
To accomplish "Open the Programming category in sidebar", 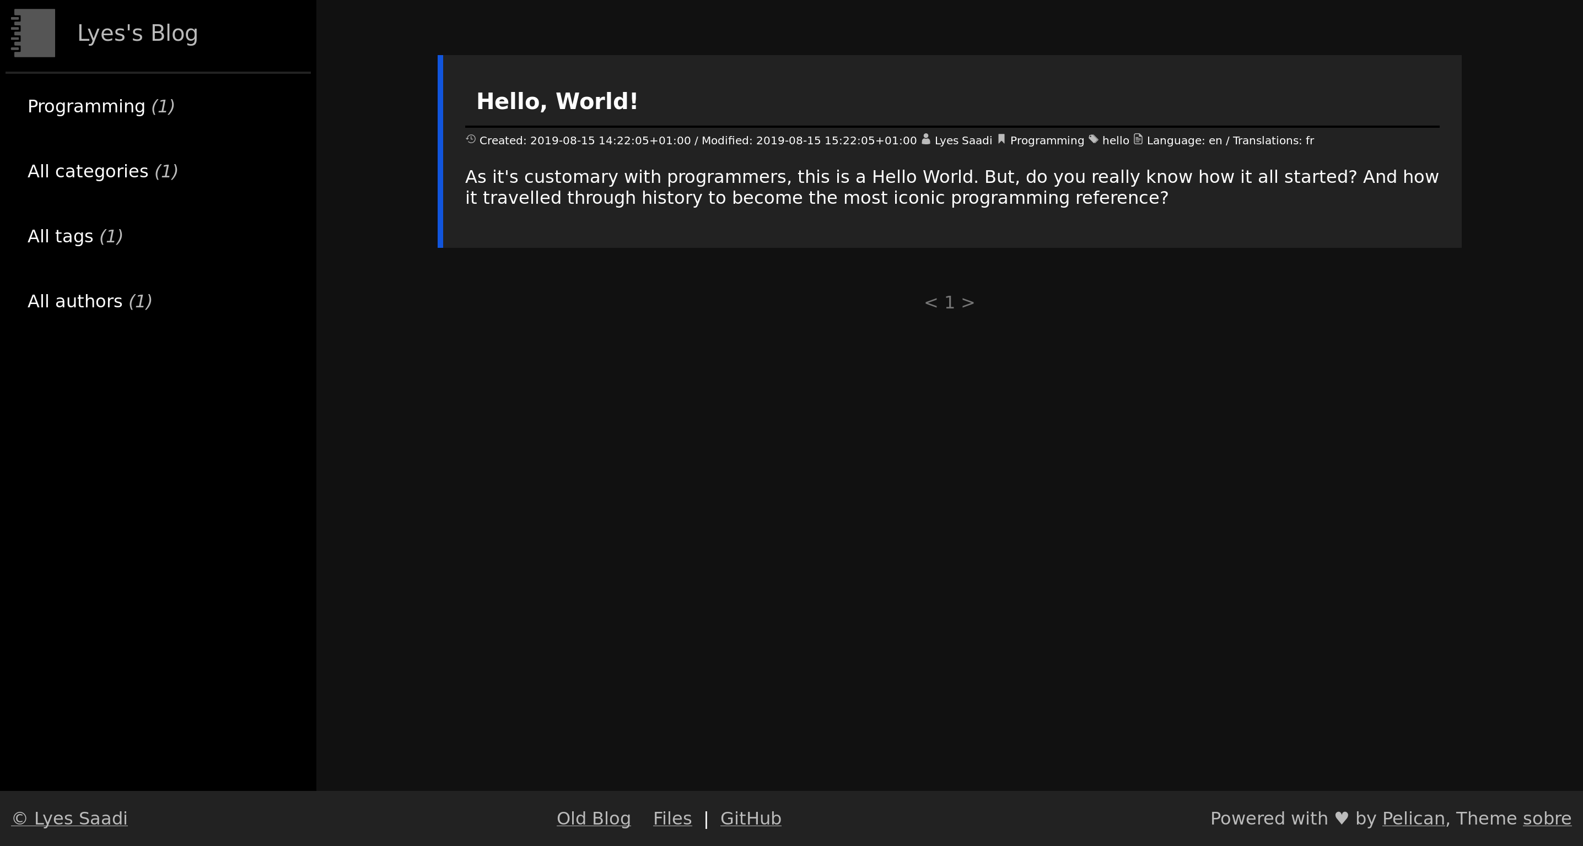I will [87, 106].
